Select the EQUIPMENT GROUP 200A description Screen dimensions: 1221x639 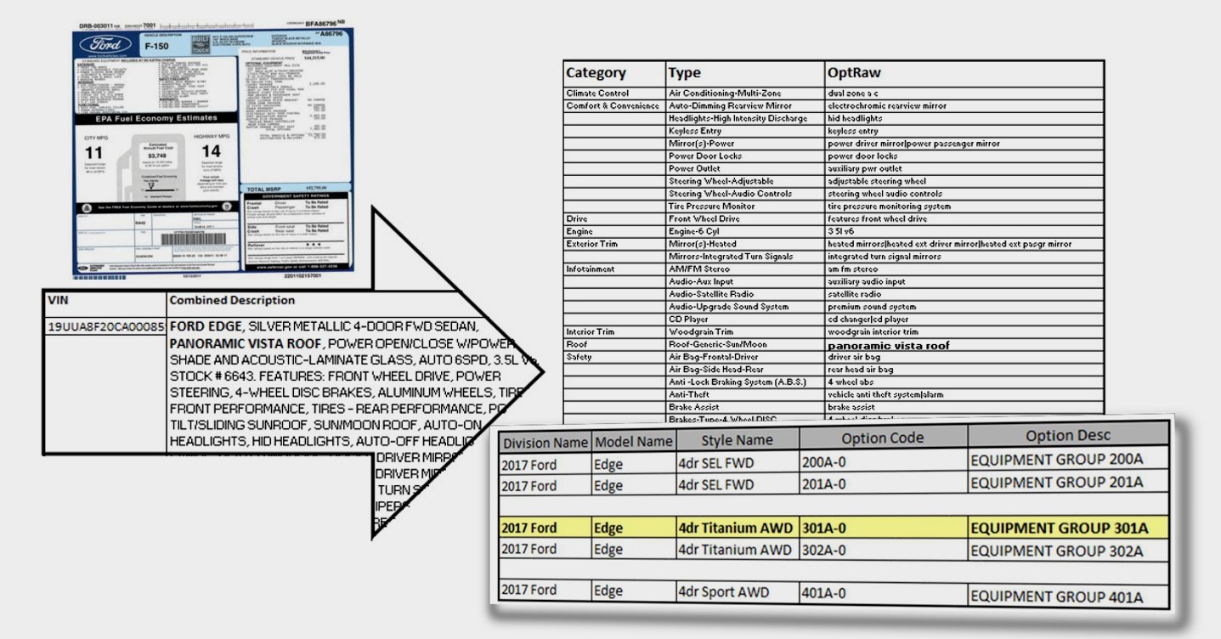click(x=1070, y=460)
